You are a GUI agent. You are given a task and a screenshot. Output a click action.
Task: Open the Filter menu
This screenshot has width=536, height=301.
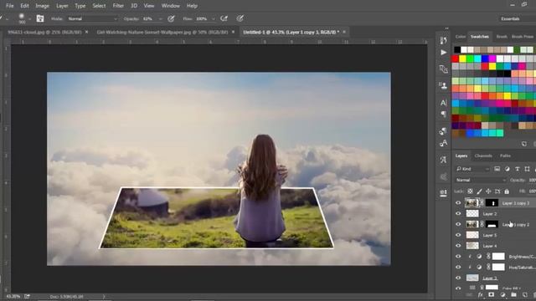(x=118, y=6)
